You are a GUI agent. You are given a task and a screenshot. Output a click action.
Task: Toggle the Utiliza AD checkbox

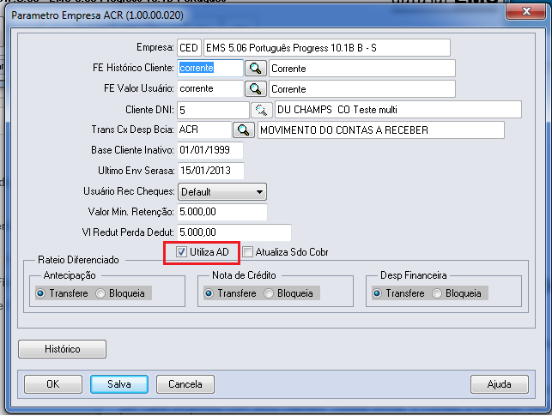pos(181,252)
